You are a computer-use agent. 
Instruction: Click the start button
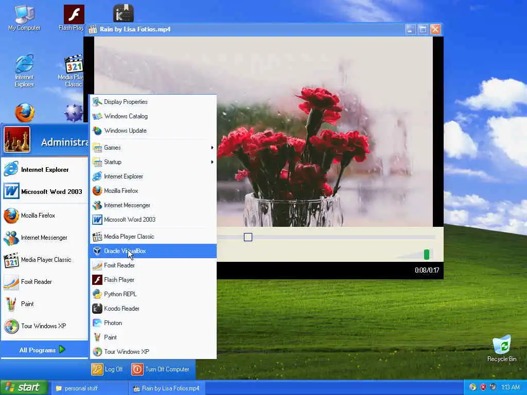(x=24, y=388)
